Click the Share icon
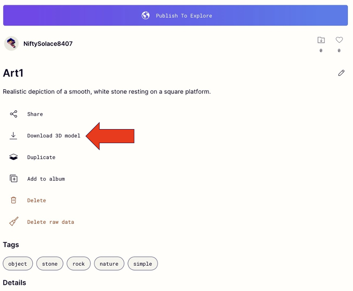 tap(14, 114)
